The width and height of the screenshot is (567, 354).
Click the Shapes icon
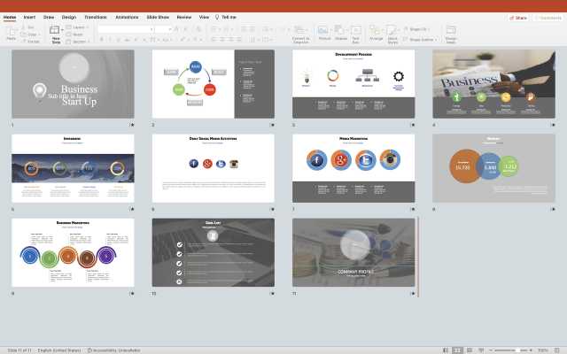[341, 31]
